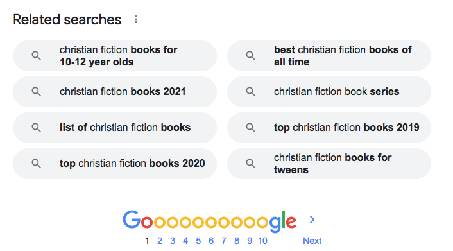Click search icon beside 'christian fiction book series'
The width and height of the screenshot is (453, 251).
[250, 92]
